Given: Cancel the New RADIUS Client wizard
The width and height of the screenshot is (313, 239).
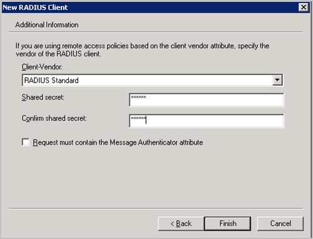Looking at the screenshot, I should coord(280,223).
